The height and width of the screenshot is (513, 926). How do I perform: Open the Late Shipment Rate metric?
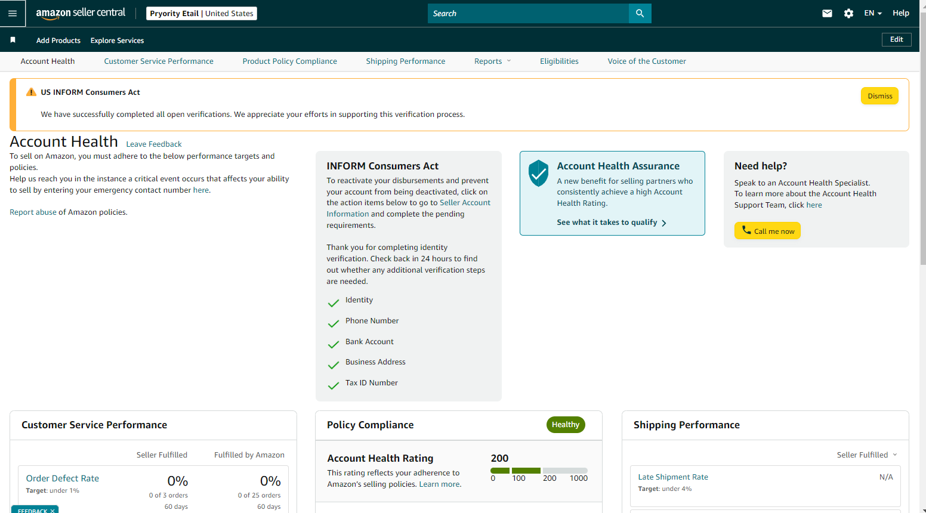pos(673,477)
